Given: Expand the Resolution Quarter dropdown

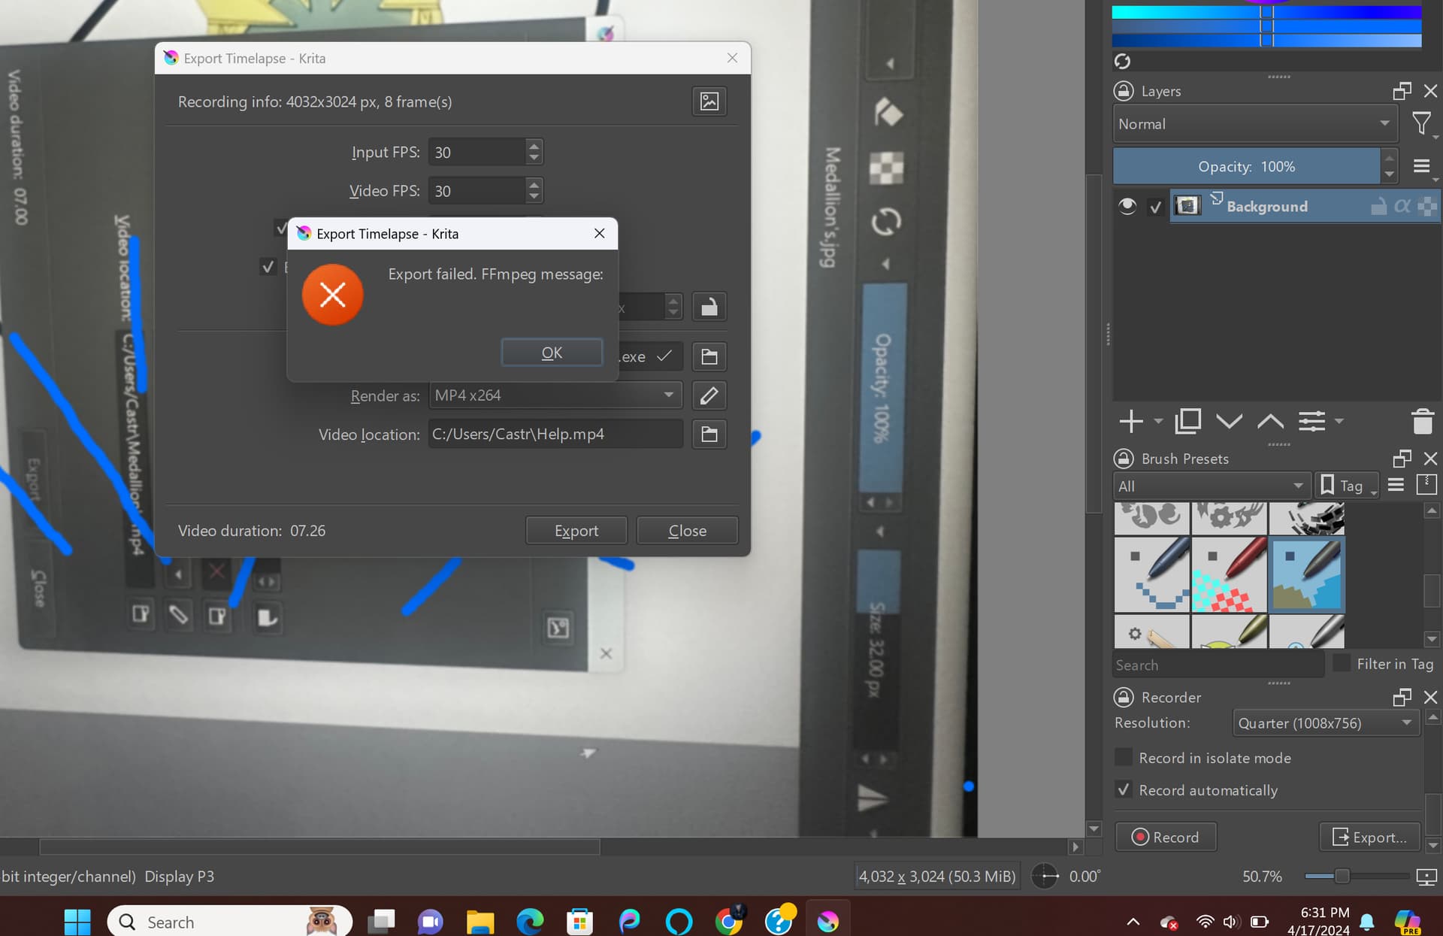Looking at the screenshot, I should tap(1324, 722).
